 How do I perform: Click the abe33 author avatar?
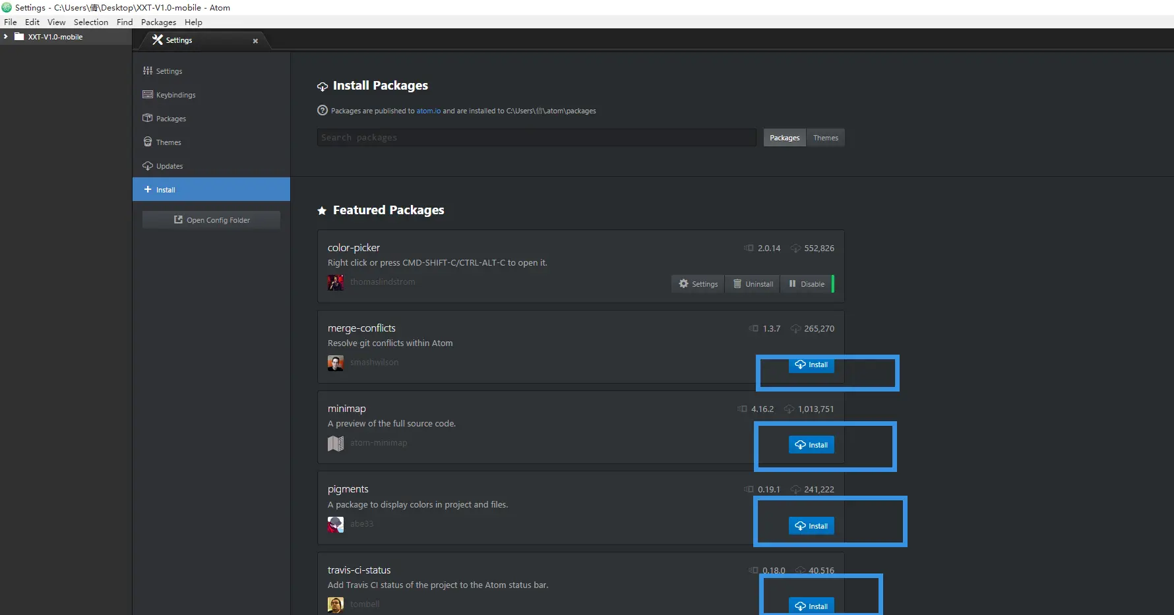[336, 525]
